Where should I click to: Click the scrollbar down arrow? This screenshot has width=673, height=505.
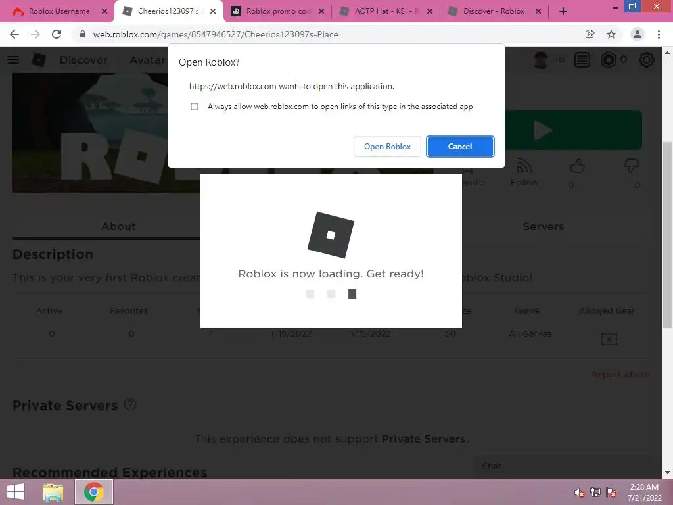[667, 473]
